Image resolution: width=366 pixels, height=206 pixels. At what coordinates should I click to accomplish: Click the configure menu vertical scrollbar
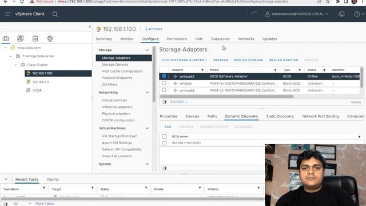154,74
